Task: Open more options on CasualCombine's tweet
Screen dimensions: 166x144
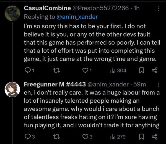Action: (x=158, y=9)
